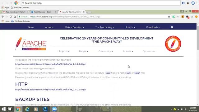Image resolution: width=199 pixels, height=112 pixels.
Task: Click the Secure padlock site info
Action: point(23,16)
